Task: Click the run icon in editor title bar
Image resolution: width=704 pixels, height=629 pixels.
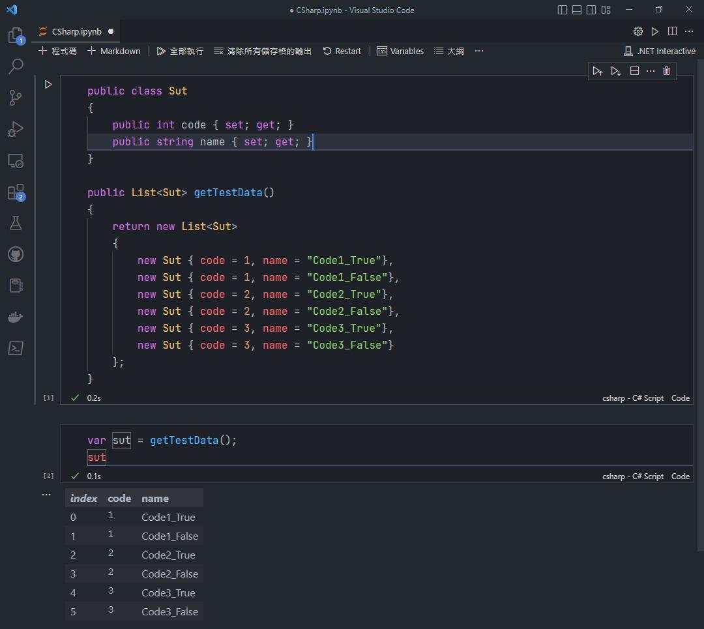Action: (x=654, y=31)
